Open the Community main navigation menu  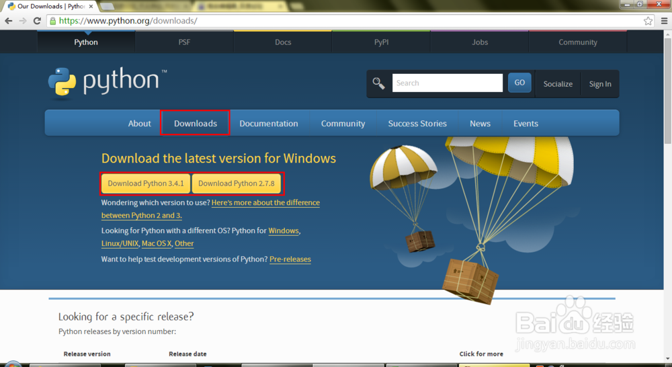click(343, 124)
